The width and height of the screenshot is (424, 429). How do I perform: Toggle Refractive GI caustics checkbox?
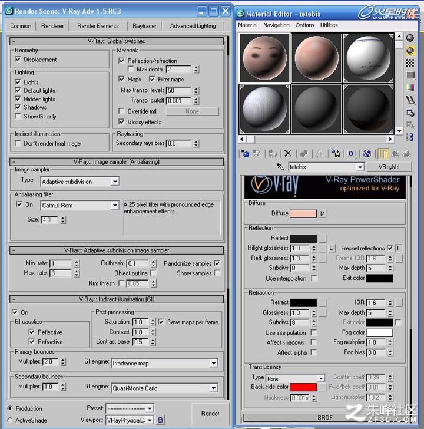tap(31, 341)
